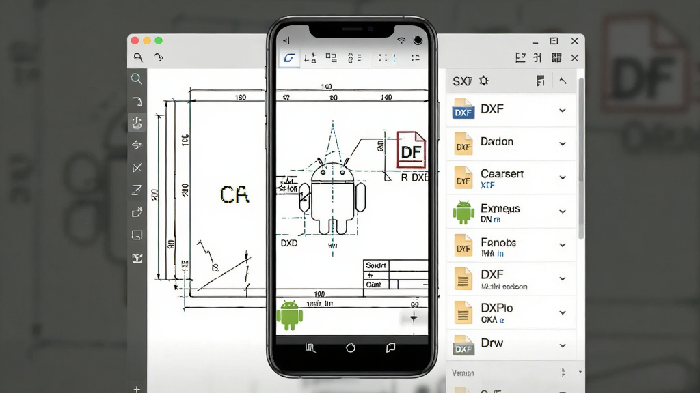Click the Drw file entry at list bottom
The width and height of the screenshot is (700, 393).
pyautogui.click(x=511, y=345)
